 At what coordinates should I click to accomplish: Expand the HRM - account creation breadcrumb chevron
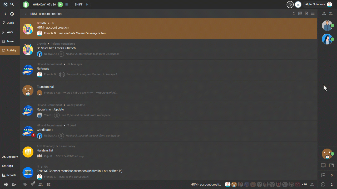pyautogui.click(x=26, y=14)
